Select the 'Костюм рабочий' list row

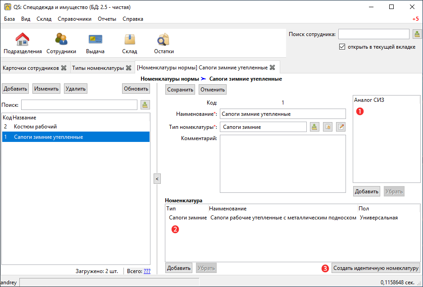tap(76, 127)
